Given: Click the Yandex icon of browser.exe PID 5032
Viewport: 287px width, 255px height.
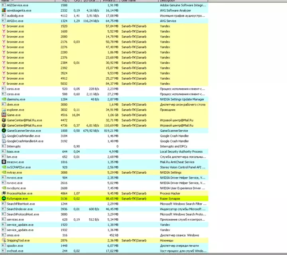Looking at the screenshot, I should 4,84.
